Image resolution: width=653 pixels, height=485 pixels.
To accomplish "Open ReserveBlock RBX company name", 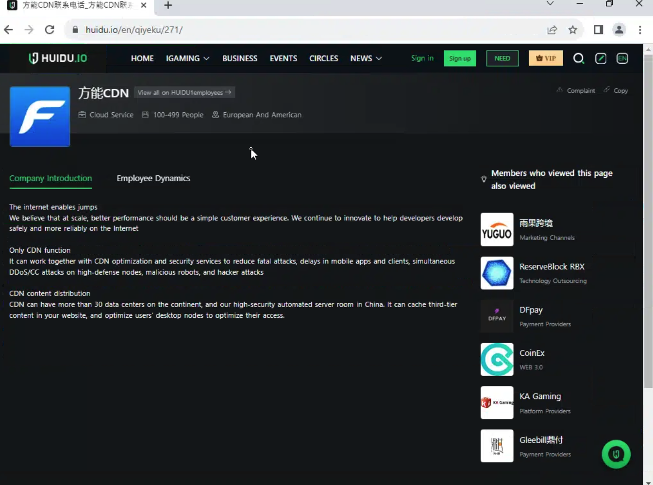I will coord(552,267).
